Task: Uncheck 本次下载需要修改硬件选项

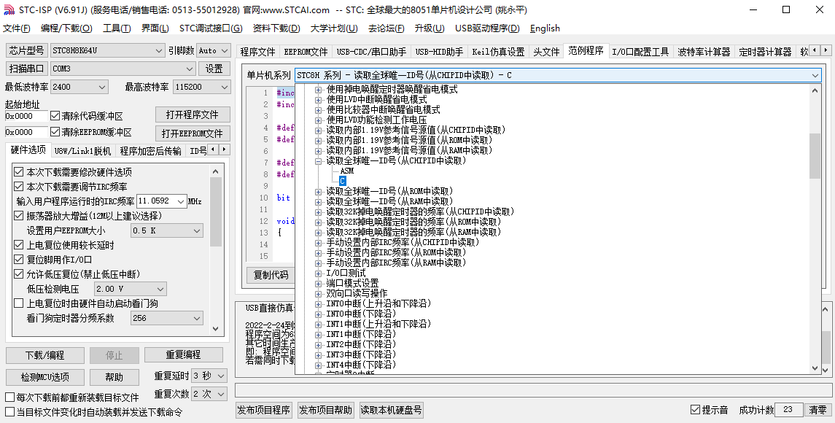Action: (x=19, y=172)
